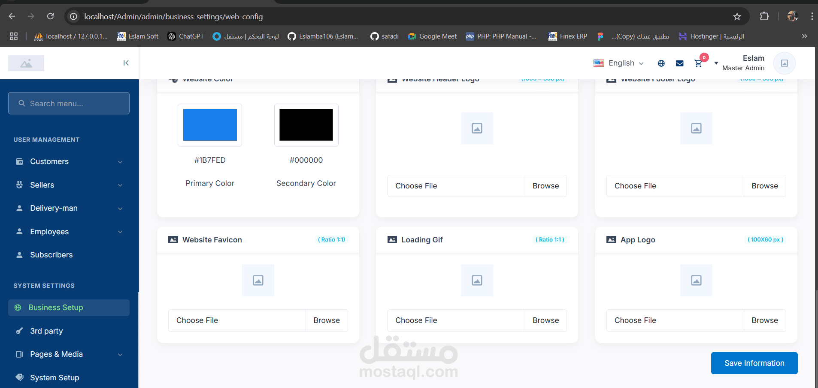Select Business Setup in the sidebar
Screen dimensions: 818x388
(x=69, y=307)
